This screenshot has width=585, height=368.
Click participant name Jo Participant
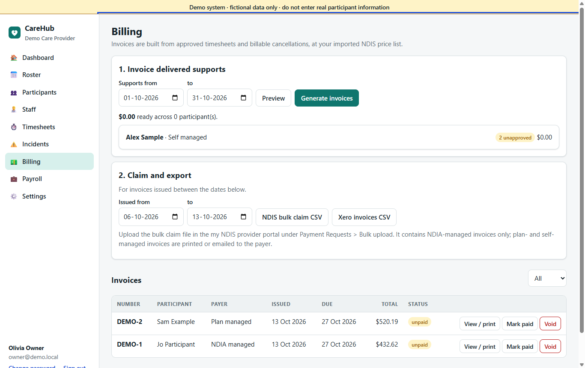click(x=176, y=344)
